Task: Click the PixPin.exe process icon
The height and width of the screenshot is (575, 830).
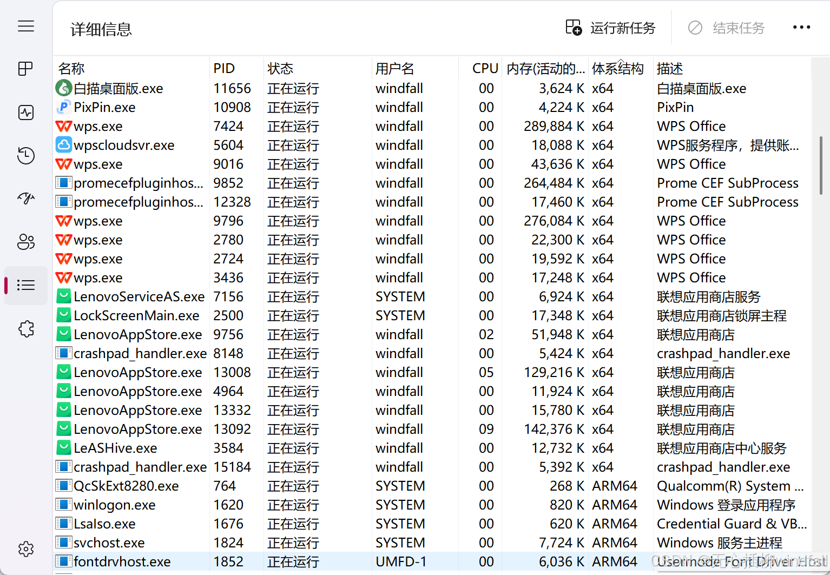Action: [x=64, y=107]
